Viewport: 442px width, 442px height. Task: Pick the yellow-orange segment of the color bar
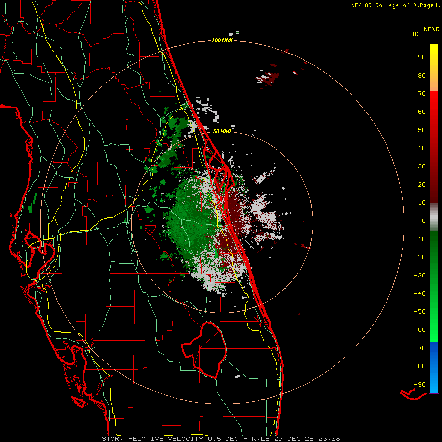coord(434,68)
